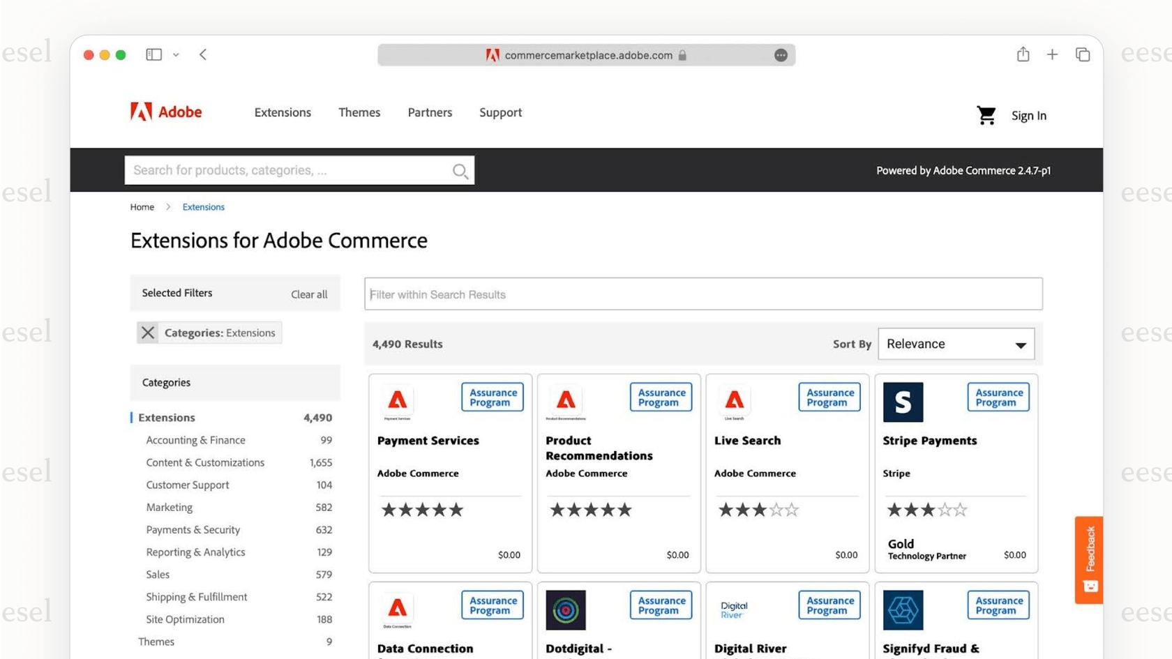
Task: Select the Dotdigital extension icon
Action: click(566, 609)
